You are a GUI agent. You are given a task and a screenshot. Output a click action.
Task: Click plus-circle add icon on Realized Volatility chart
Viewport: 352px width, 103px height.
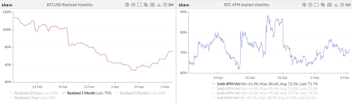click(133, 5)
